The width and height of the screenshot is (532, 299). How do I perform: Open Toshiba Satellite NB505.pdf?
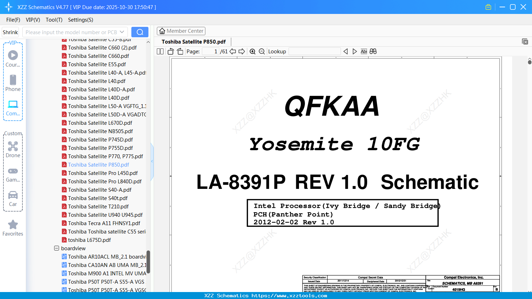tap(101, 131)
